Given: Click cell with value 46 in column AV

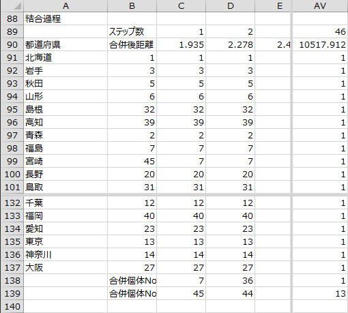Looking at the screenshot, I should (x=320, y=31).
